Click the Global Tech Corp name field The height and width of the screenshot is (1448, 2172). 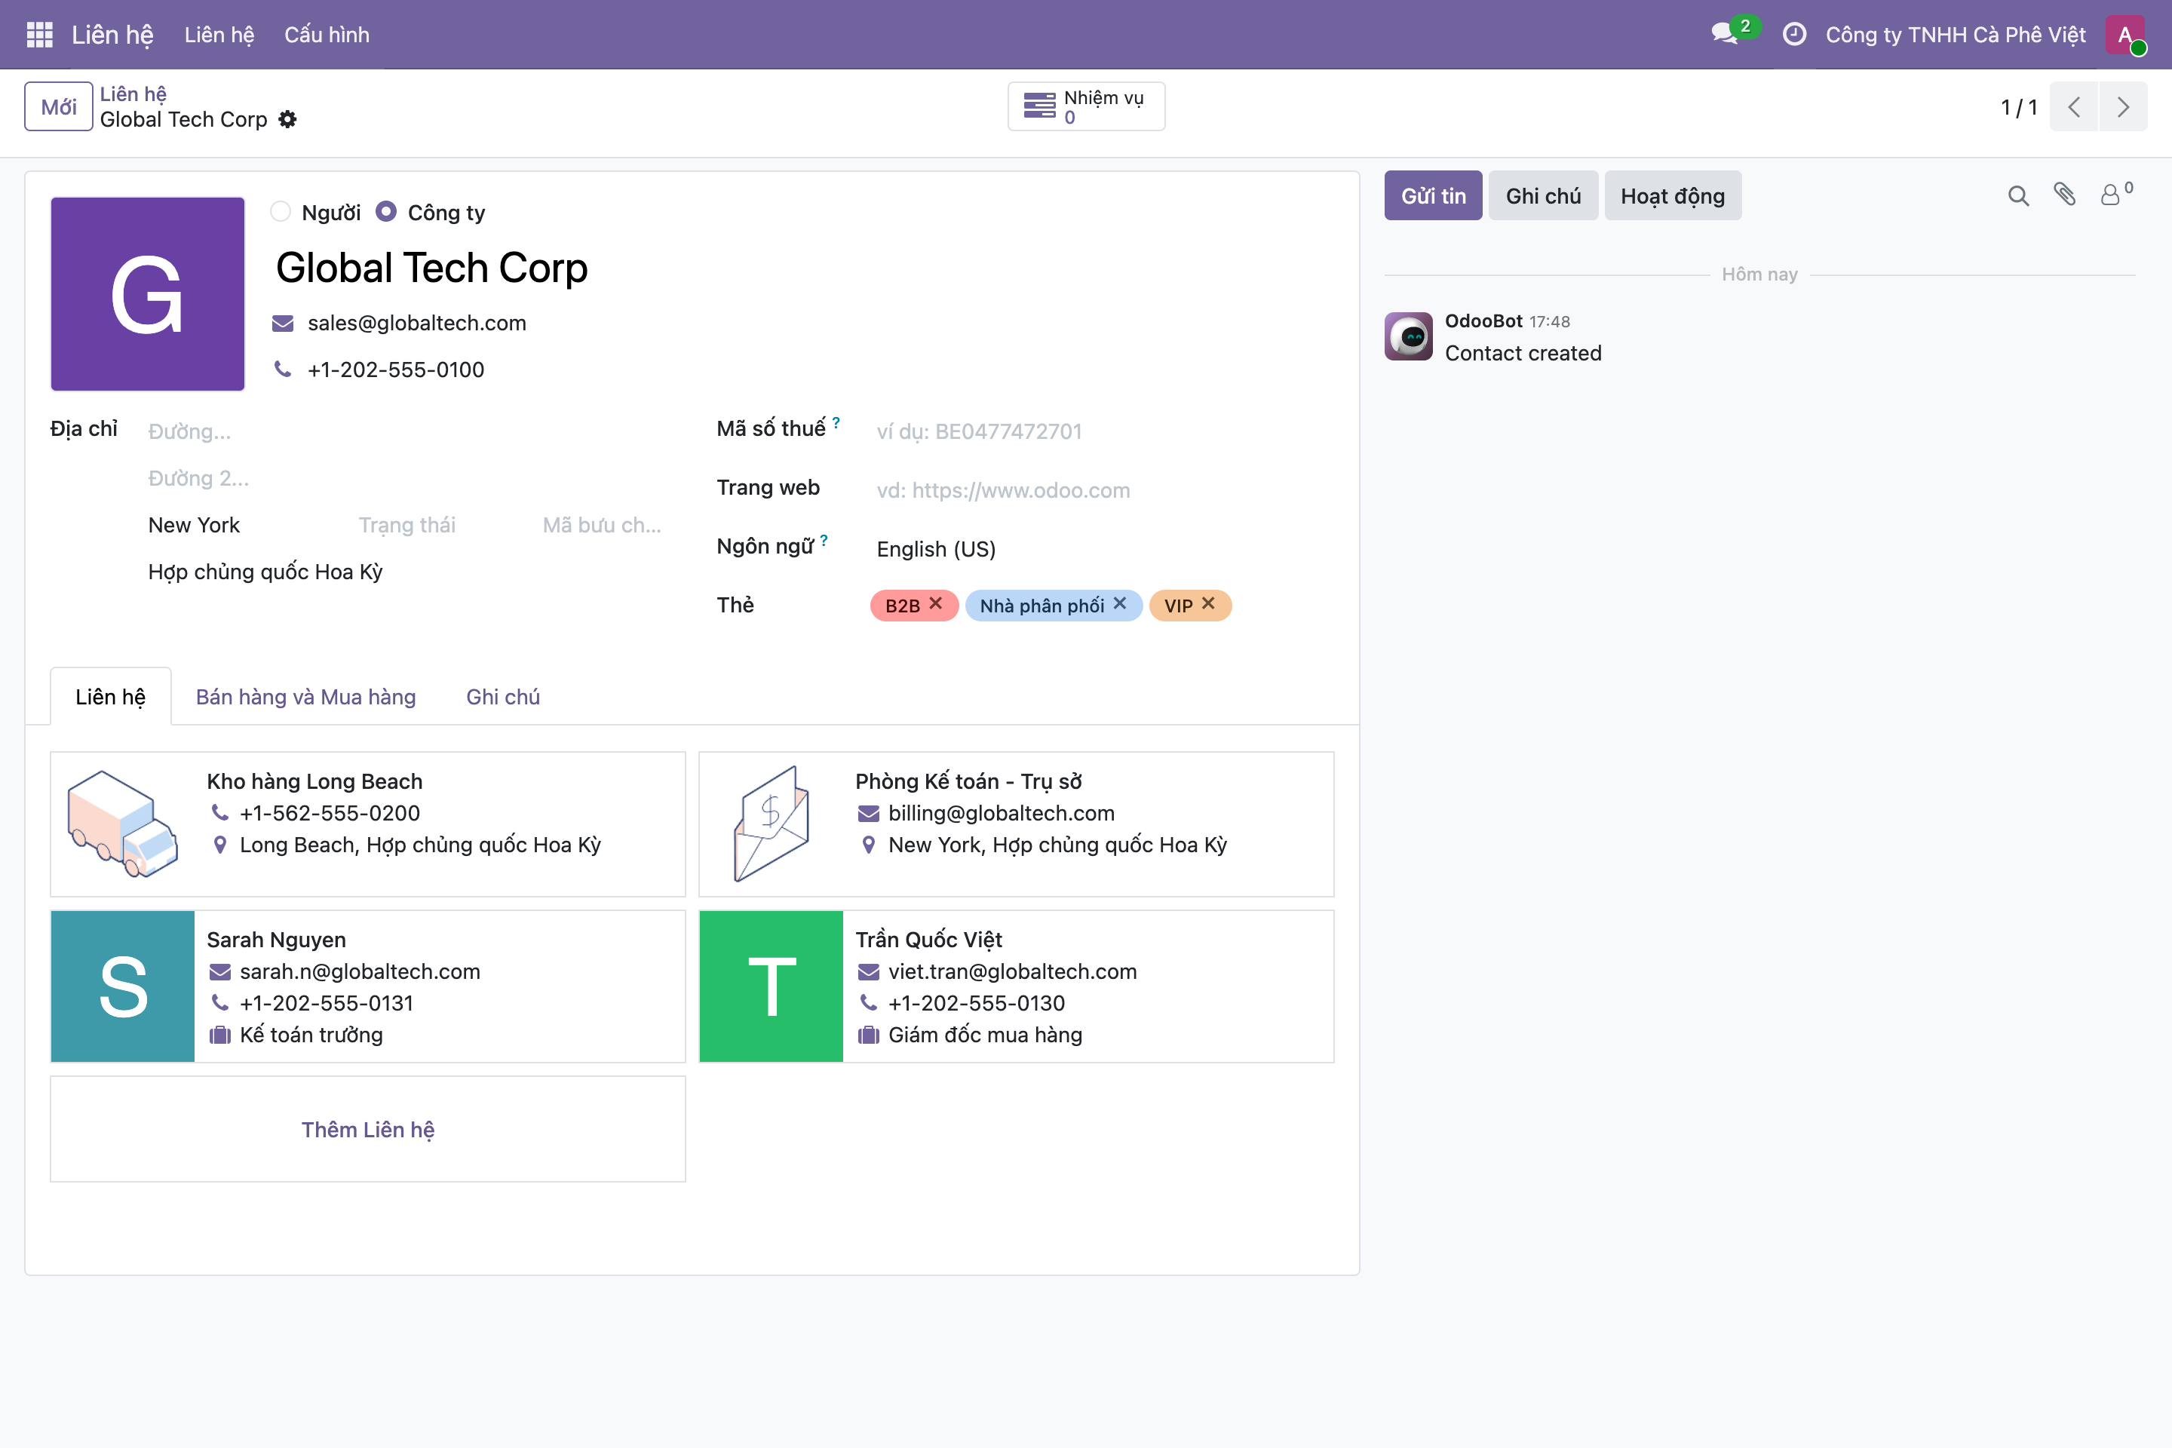click(802, 268)
